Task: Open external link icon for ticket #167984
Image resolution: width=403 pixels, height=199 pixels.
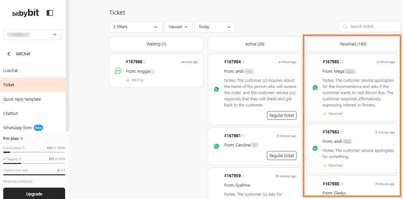Action: tap(243, 62)
